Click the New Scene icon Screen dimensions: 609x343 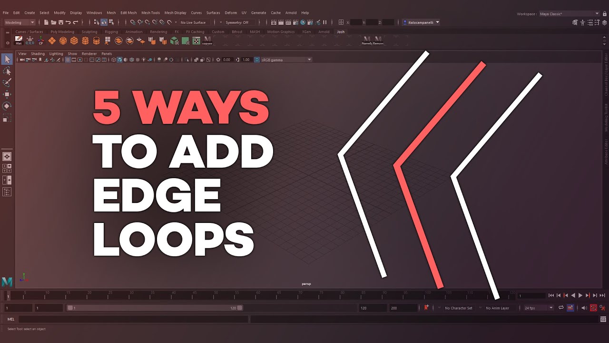[46, 22]
